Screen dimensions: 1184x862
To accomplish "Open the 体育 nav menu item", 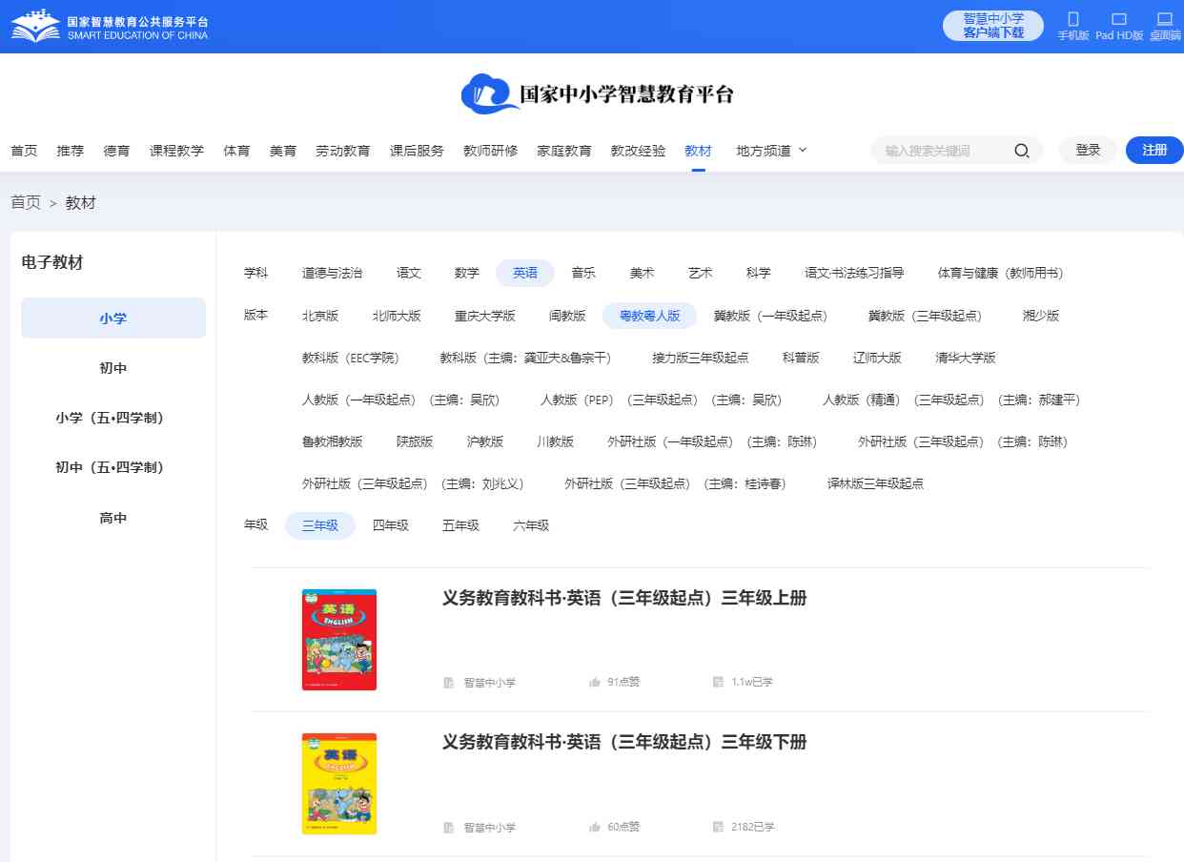I will tap(236, 151).
